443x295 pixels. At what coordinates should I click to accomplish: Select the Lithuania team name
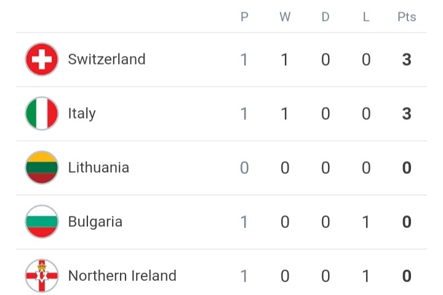pos(98,168)
